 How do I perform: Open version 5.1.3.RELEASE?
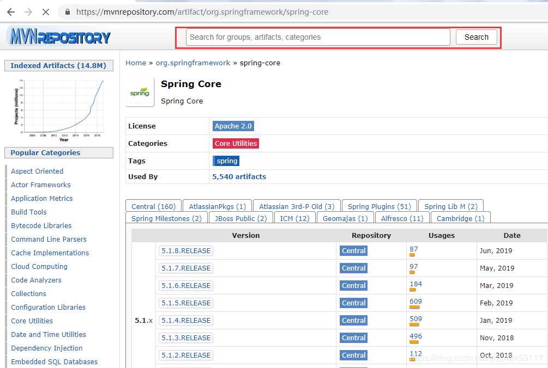(x=186, y=338)
